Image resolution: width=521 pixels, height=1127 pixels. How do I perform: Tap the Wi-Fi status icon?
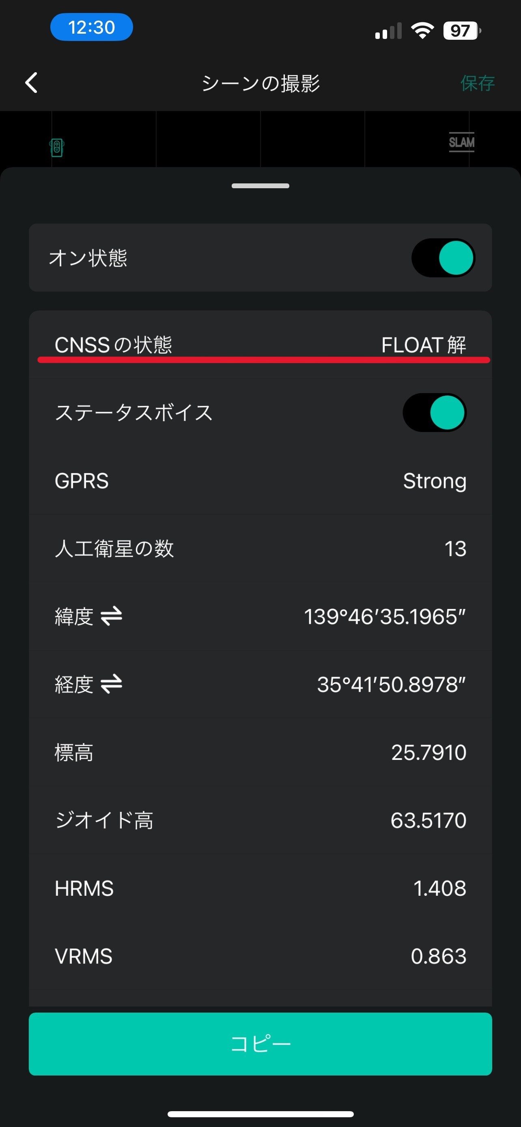[422, 31]
